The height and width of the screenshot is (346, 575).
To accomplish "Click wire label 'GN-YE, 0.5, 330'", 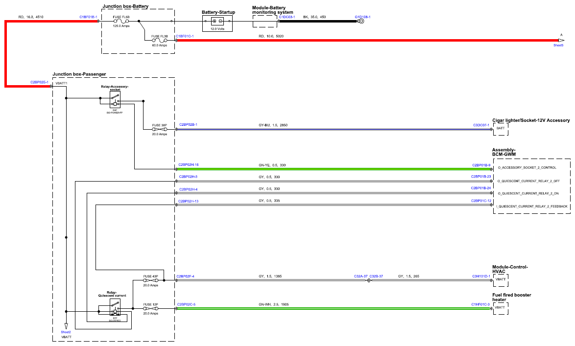I will (x=272, y=165).
